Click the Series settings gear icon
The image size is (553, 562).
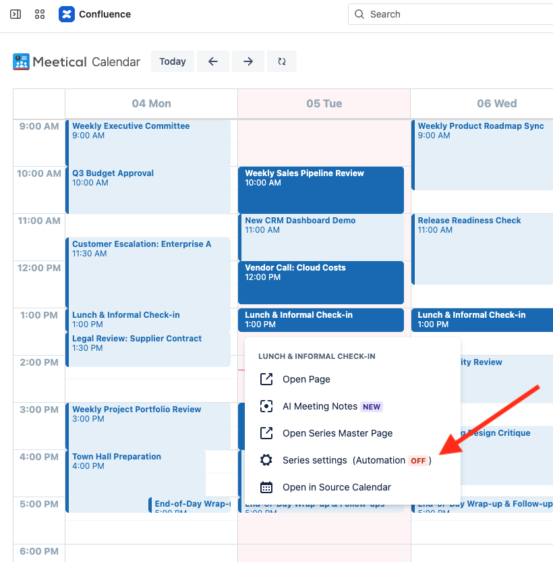[266, 460]
